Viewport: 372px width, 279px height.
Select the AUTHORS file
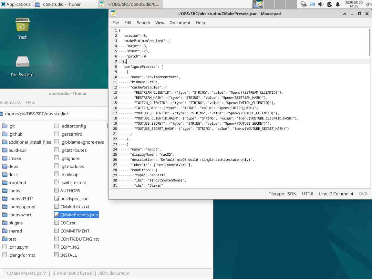[67, 191]
